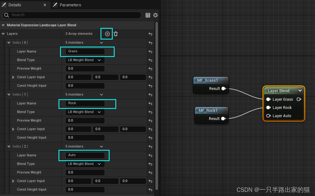Open Blend Type dropdown for Grass layer
The width and height of the screenshot is (315, 196).
click(x=85, y=60)
